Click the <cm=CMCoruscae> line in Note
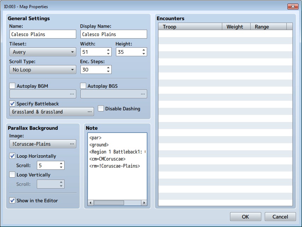 click(x=107, y=159)
